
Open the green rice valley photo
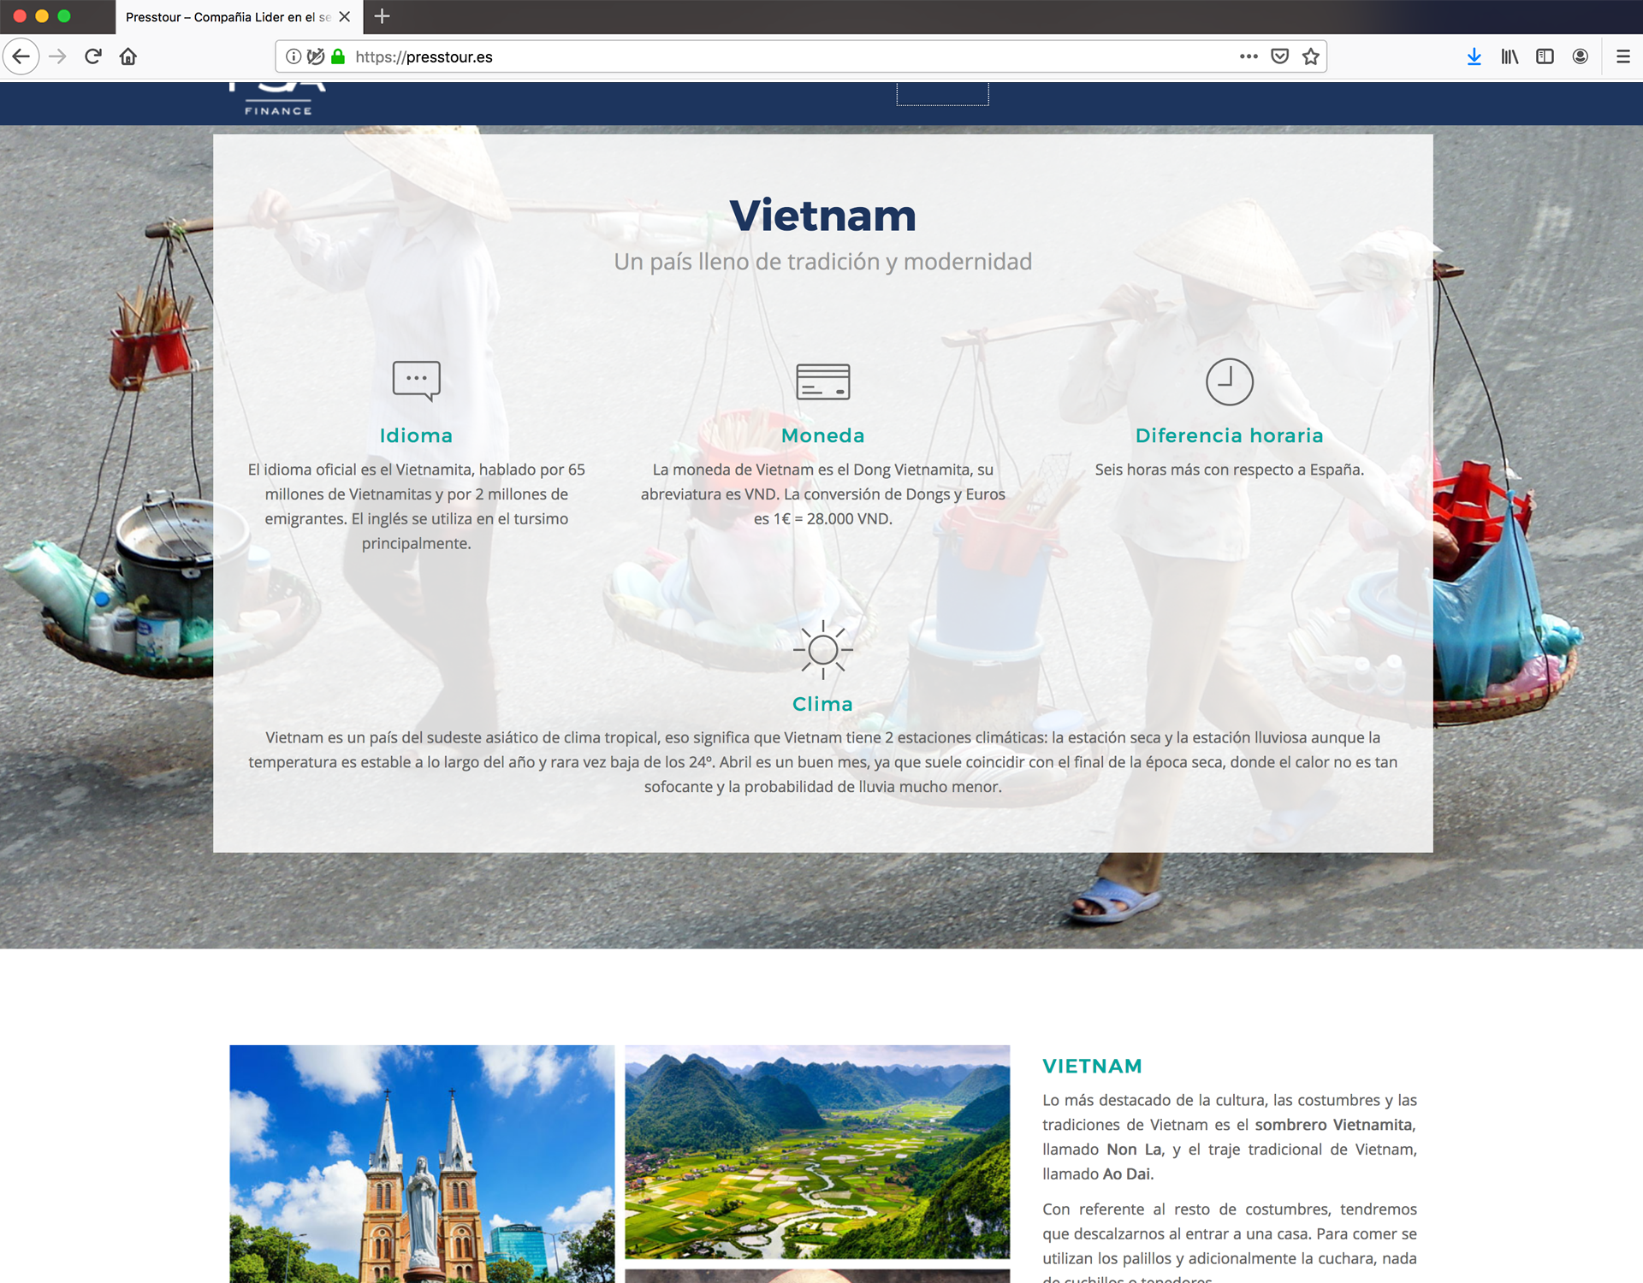pyautogui.click(x=817, y=1151)
